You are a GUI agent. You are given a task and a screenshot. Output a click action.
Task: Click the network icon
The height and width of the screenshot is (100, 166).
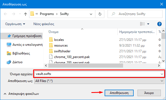point(9,62)
